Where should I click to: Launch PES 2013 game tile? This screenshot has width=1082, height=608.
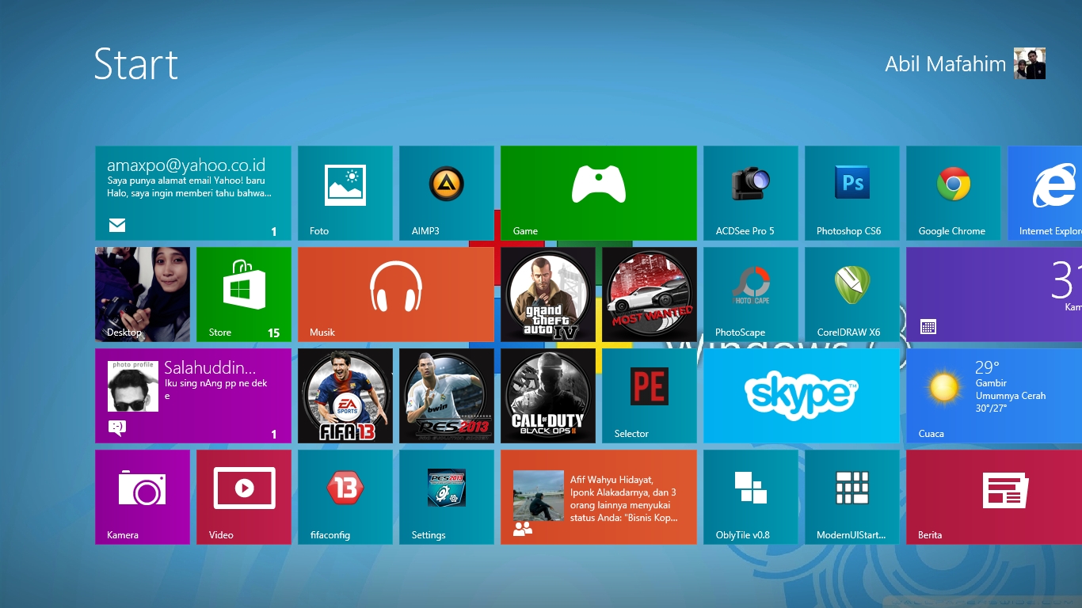[447, 396]
